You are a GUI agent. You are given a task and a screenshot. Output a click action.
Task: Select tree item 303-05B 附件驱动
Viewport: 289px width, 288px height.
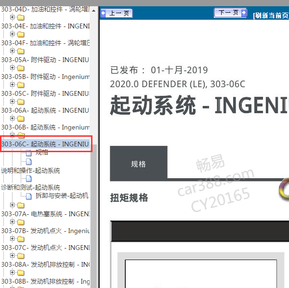coord(45,77)
